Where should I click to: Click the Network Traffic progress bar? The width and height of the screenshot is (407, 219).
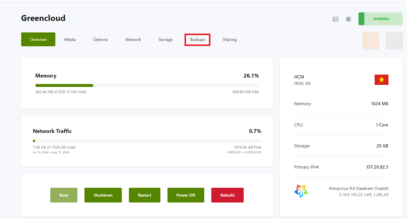click(x=147, y=141)
